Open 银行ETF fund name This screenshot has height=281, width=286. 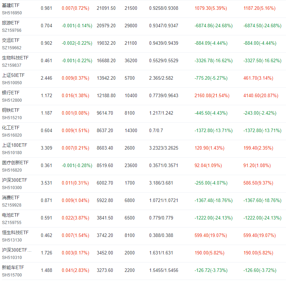tap(11, 93)
